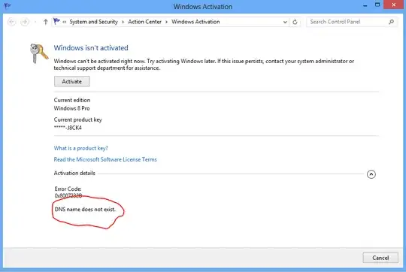Click the product key '*****-J8CK4'
Image resolution: width=406 pixels, height=272 pixels.
click(68, 128)
